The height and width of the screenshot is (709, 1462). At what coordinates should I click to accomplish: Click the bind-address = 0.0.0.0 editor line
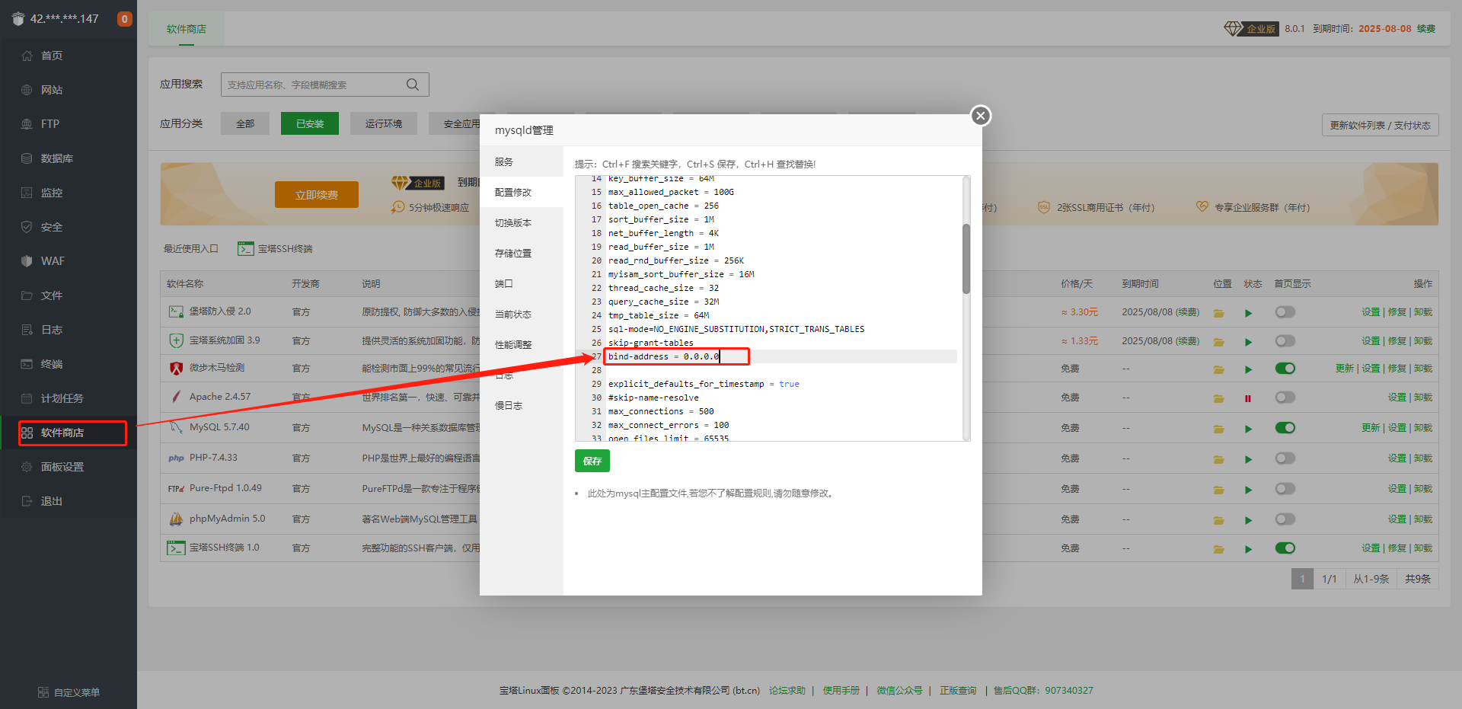coord(780,356)
